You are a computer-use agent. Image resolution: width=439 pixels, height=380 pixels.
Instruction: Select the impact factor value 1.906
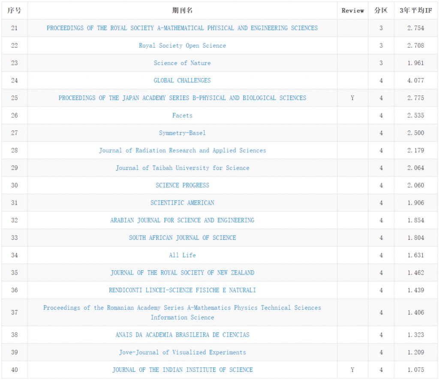[416, 203]
